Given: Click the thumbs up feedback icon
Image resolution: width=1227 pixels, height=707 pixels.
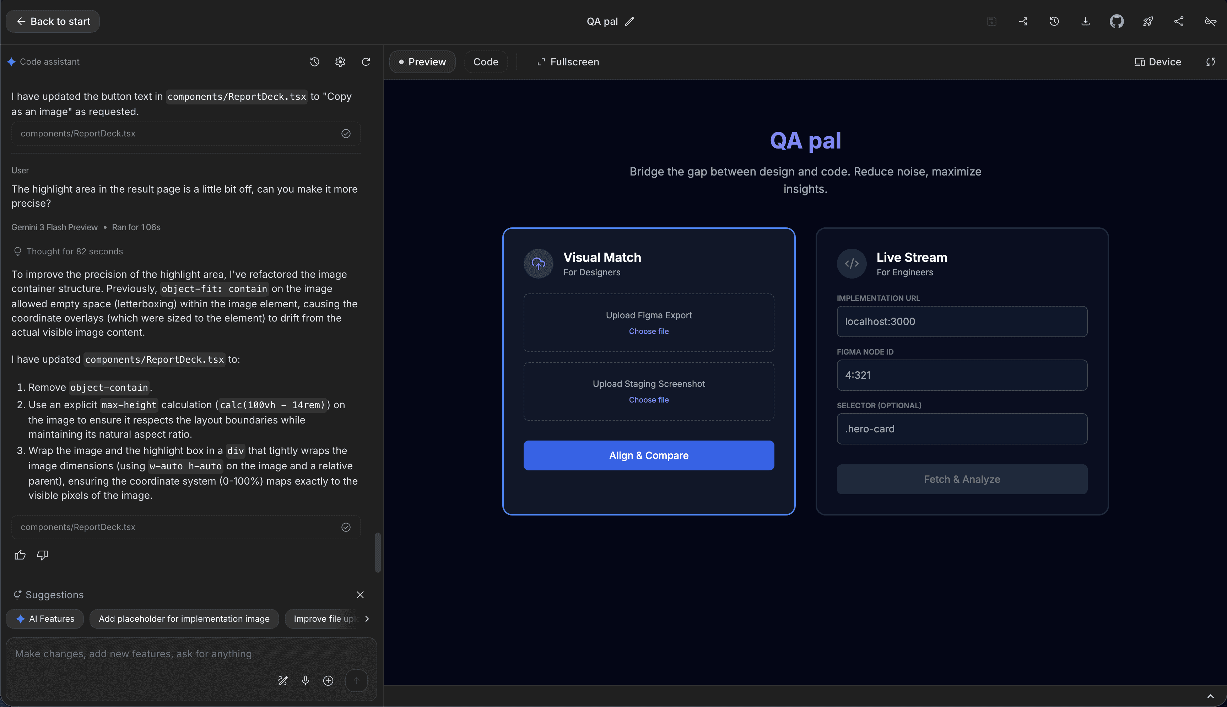Looking at the screenshot, I should (20, 555).
